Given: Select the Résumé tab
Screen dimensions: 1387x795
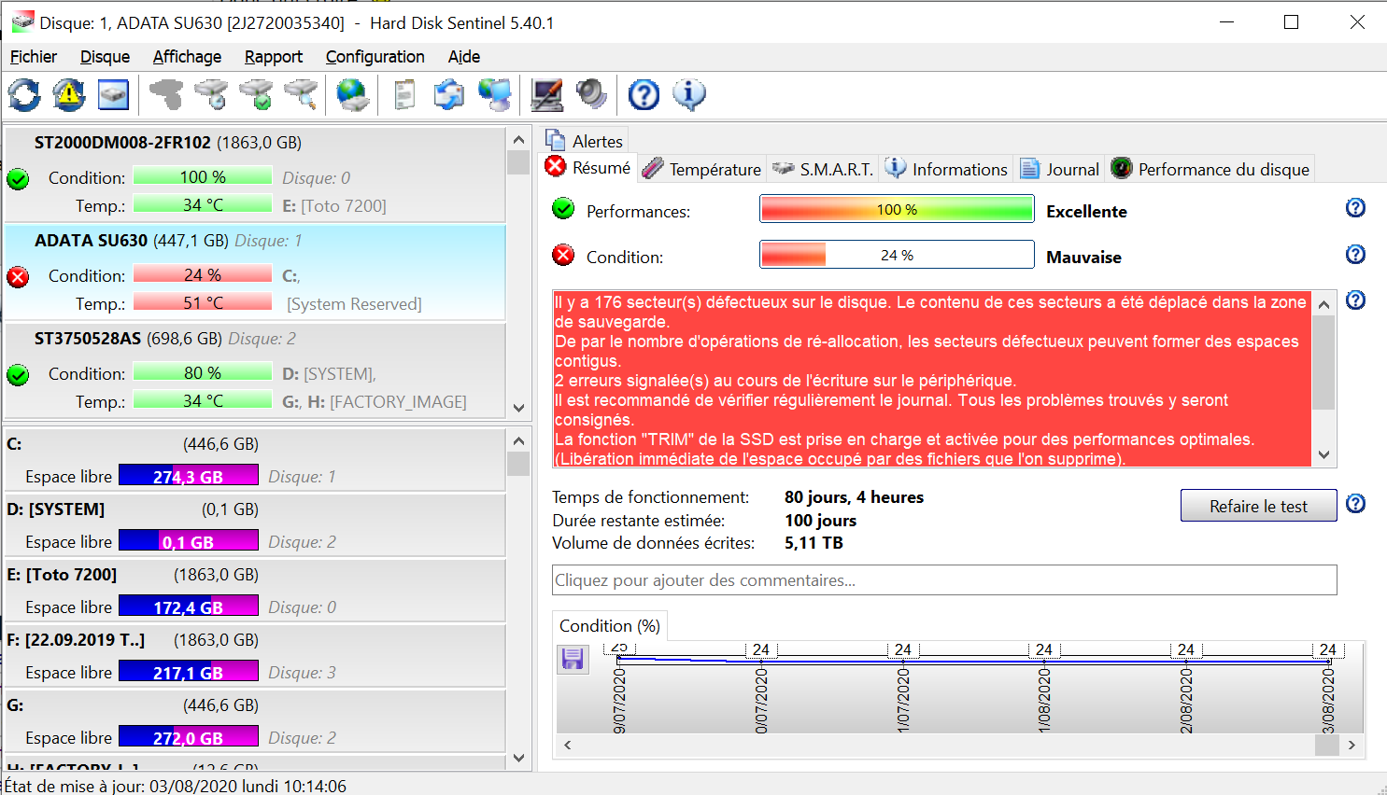Looking at the screenshot, I should [x=589, y=168].
